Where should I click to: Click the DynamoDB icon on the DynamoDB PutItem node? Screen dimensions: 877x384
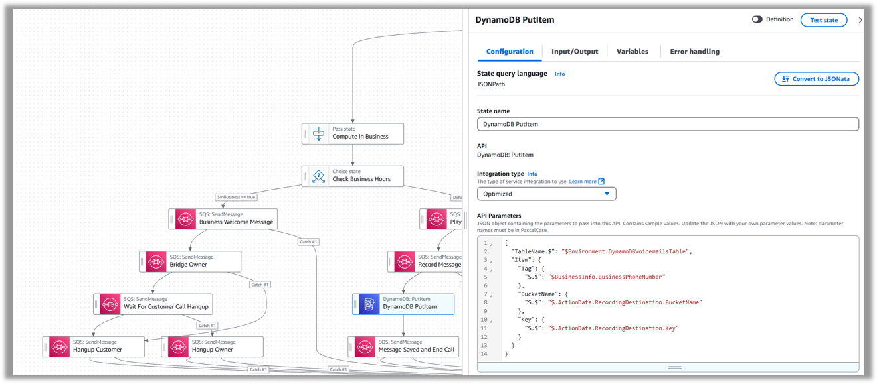367,304
